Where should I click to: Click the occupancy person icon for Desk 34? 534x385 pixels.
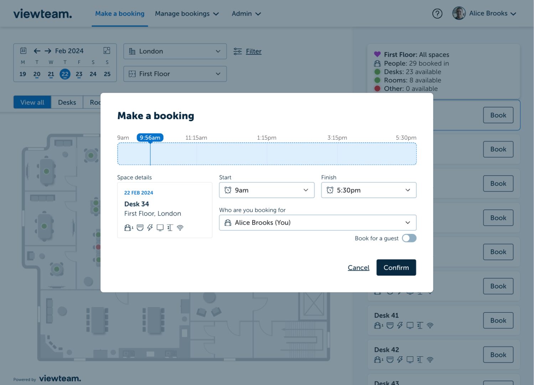(x=128, y=227)
